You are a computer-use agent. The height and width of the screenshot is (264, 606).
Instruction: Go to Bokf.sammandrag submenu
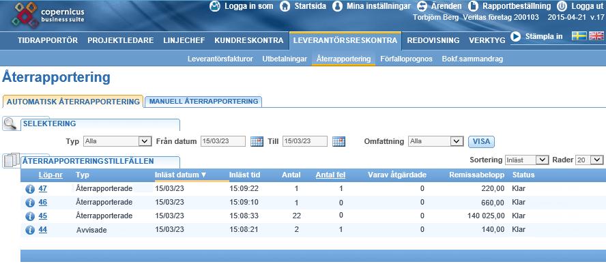click(x=472, y=59)
